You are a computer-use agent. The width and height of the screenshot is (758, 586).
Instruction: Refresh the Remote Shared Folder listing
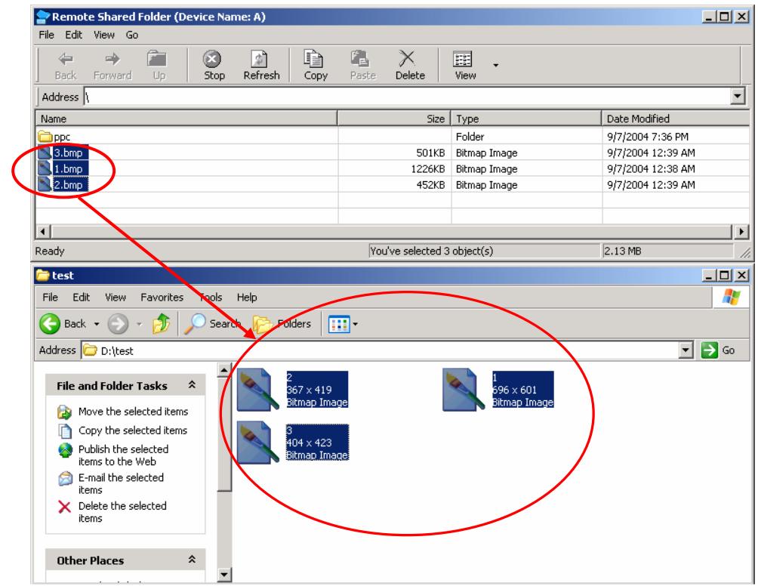tap(261, 66)
